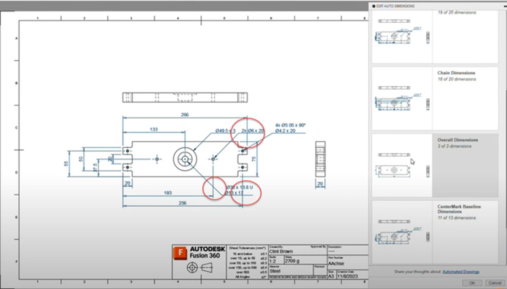Click the CenterMark Baseline preview thumbnail
This screenshot has height=289, width=507.
pyautogui.click(x=402, y=232)
